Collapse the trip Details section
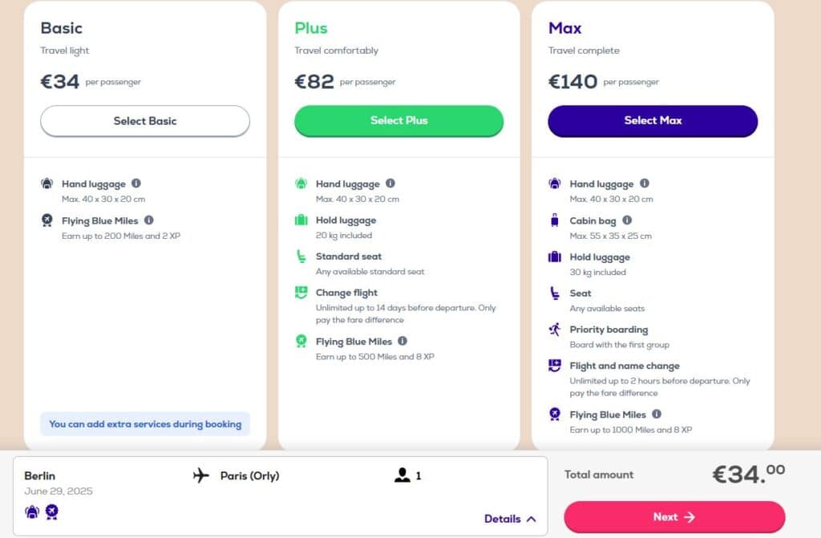This screenshot has width=821, height=538. pos(510,519)
